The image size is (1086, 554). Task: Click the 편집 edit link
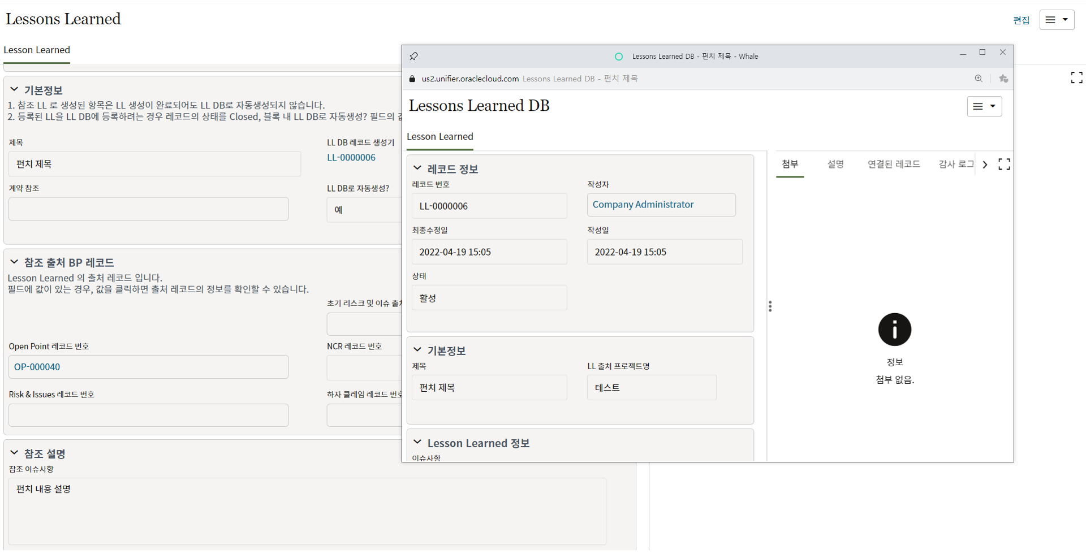pos(1021,20)
